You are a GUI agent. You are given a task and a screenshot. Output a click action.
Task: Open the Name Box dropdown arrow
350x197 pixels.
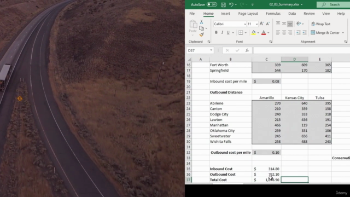click(211, 50)
